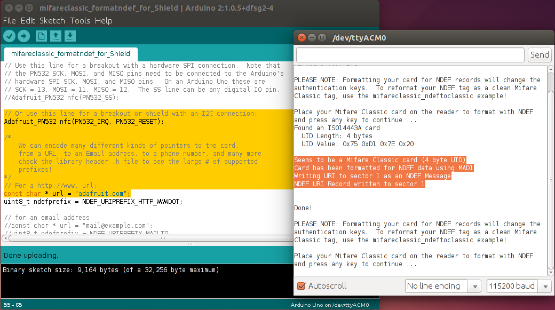Expand the baud rate dropdown arrow
Viewport: 555px width, 310px height.
[545, 286]
